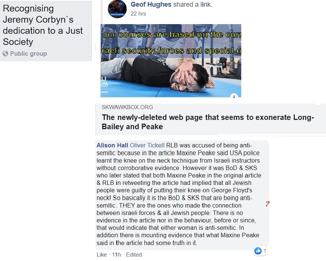326x261 pixels.
Task: Open the knee-restraint article preview image
Action: click(x=171, y=61)
